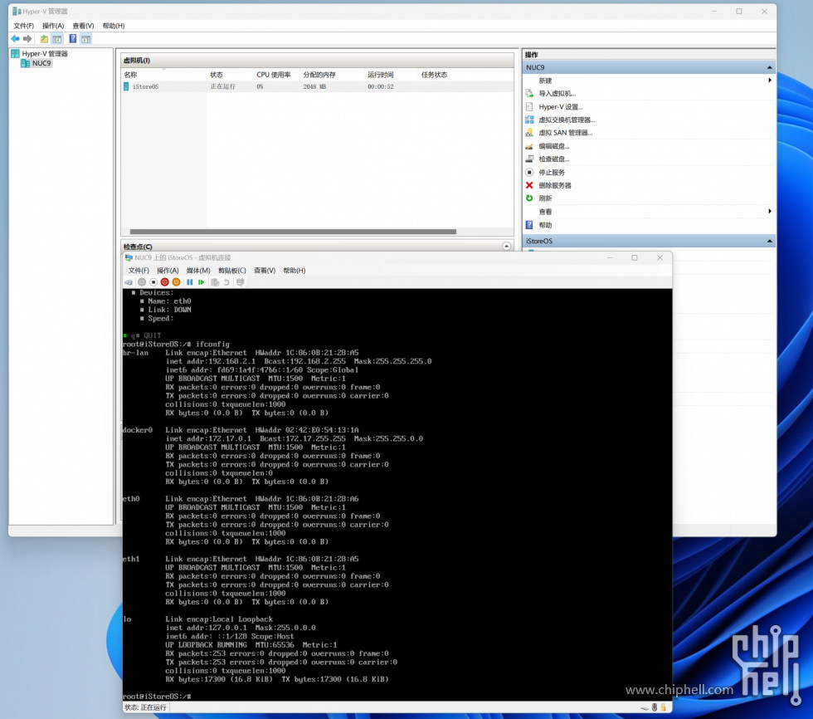The width and height of the screenshot is (813, 719).
Task: Click the lock icon in VM status bar
Action: tap(663, 707)
